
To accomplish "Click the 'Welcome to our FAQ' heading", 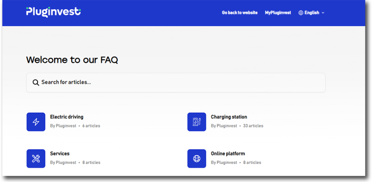I will pyautogui.click(x=72, y=60).
